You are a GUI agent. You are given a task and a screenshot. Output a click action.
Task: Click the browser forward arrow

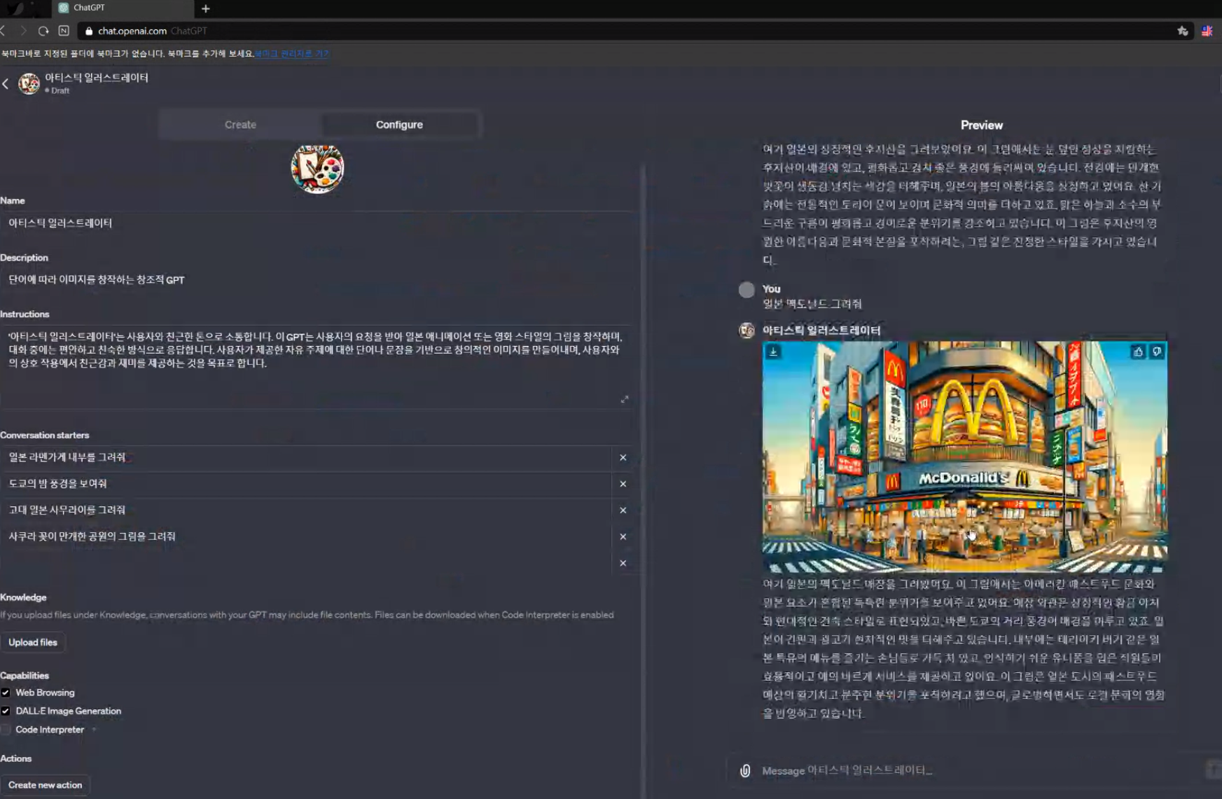[23, 31]
